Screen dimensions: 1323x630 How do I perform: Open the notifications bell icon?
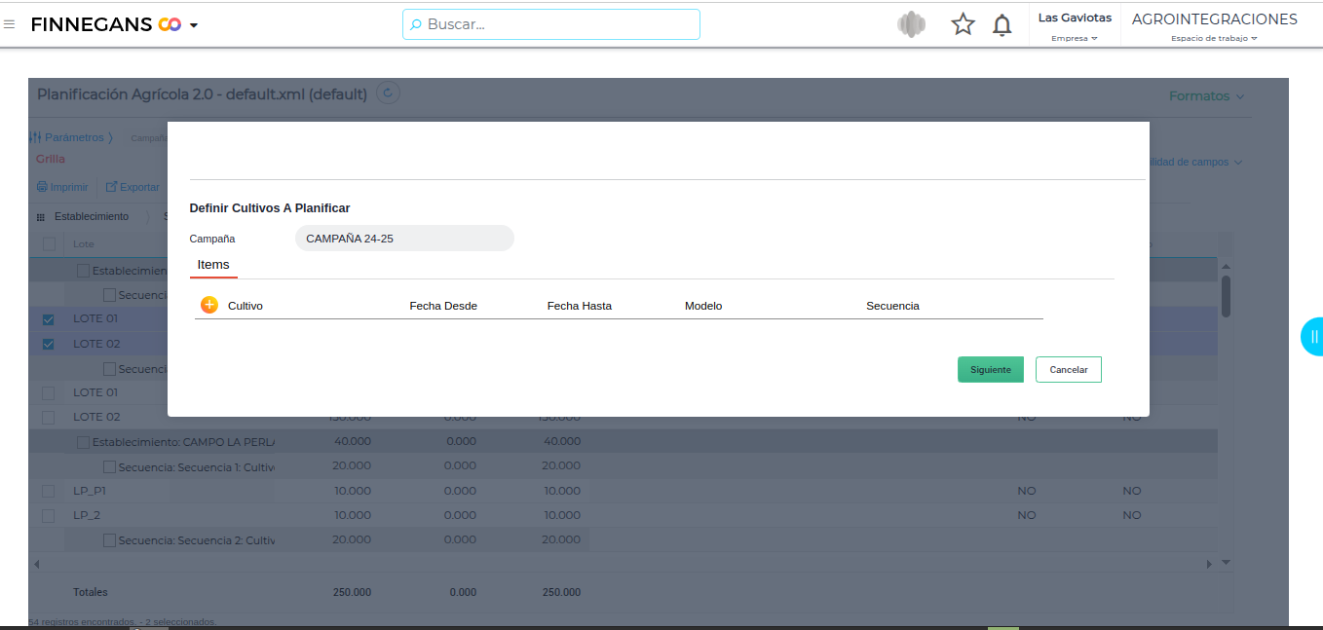pyautogui.click(x=1002, y=25)
